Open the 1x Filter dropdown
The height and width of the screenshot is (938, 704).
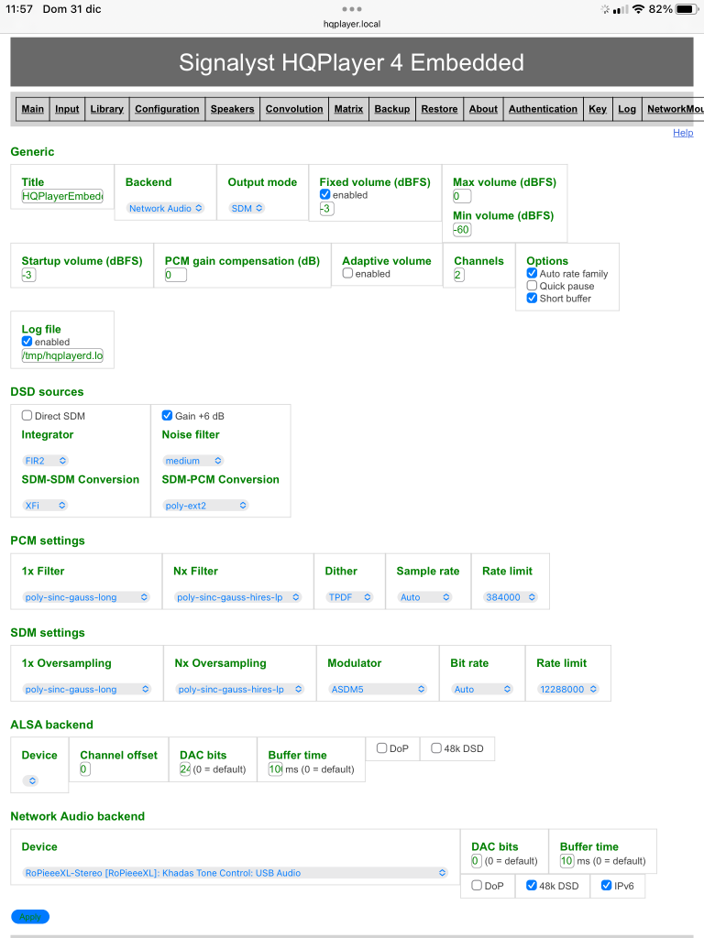click(x=85, y=597)
